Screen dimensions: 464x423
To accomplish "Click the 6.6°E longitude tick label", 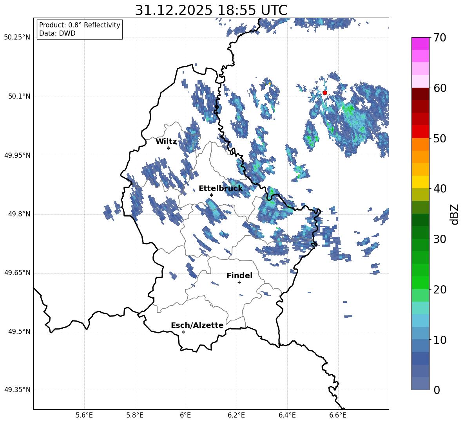I will pyautogui.click(x=338, y=415).
